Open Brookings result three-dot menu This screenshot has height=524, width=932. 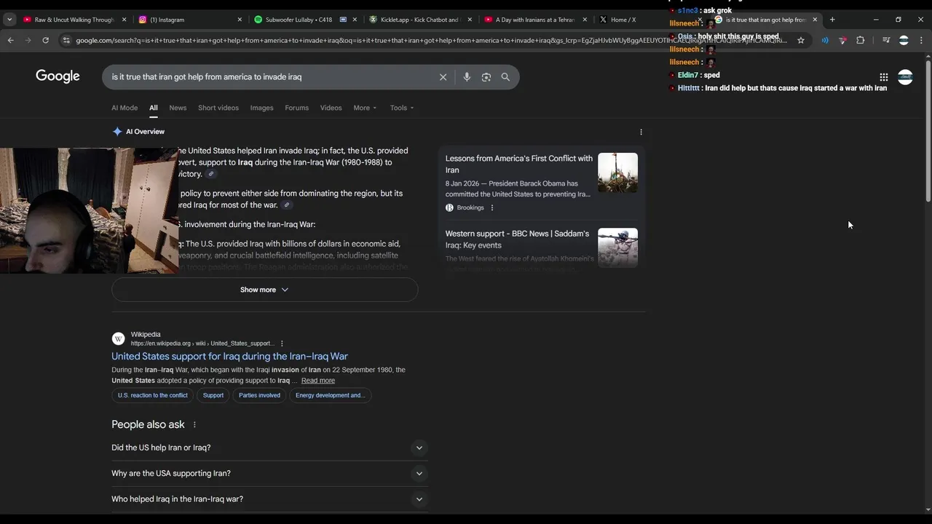point(492,207)
